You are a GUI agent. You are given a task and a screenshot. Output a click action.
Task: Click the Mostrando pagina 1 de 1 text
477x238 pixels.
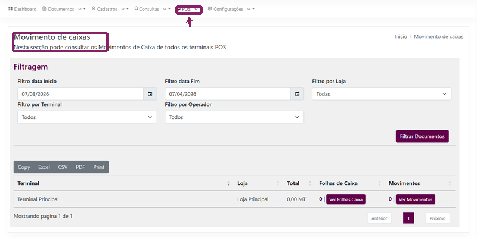click(43, 216)
